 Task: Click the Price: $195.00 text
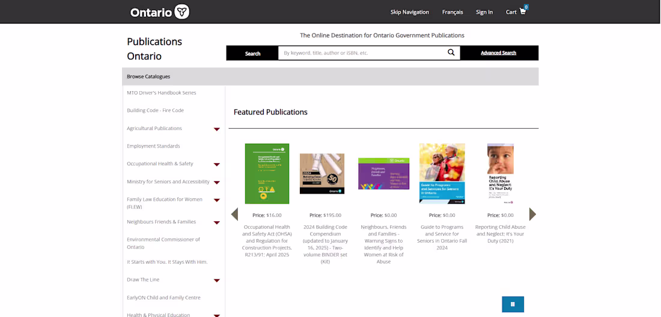coord(325,215)
